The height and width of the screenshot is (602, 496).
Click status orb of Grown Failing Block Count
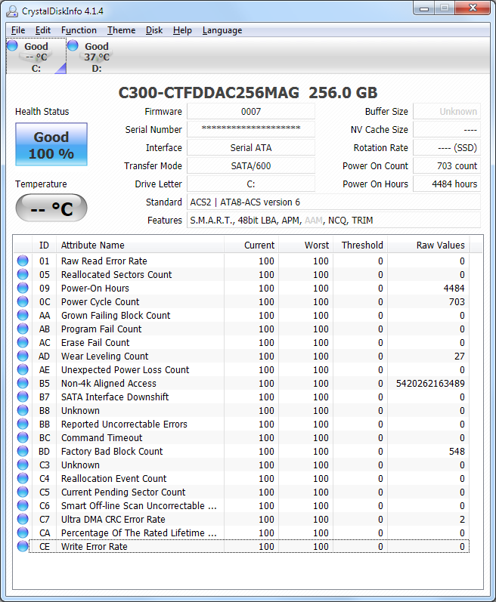coord(23,315)
